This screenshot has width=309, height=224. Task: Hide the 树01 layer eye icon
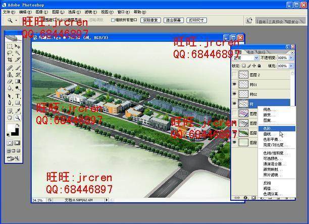point(234,84)
